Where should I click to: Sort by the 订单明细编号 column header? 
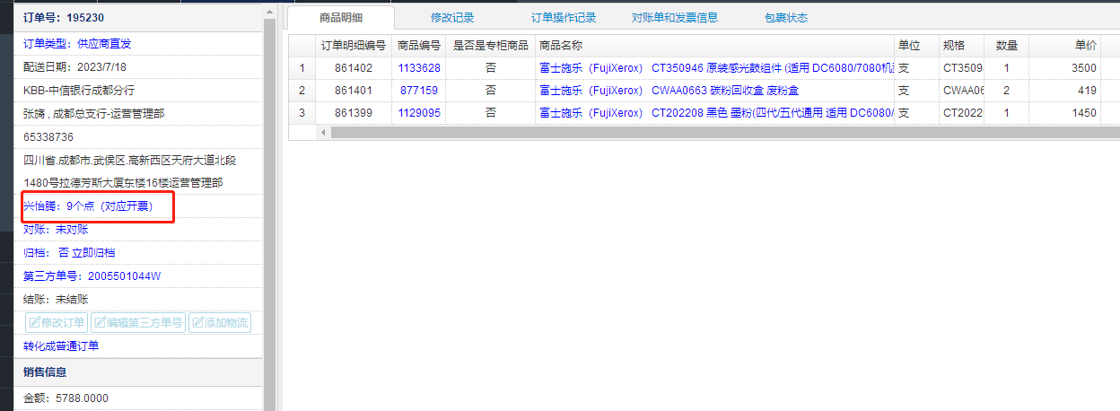[x=354, y=46]
